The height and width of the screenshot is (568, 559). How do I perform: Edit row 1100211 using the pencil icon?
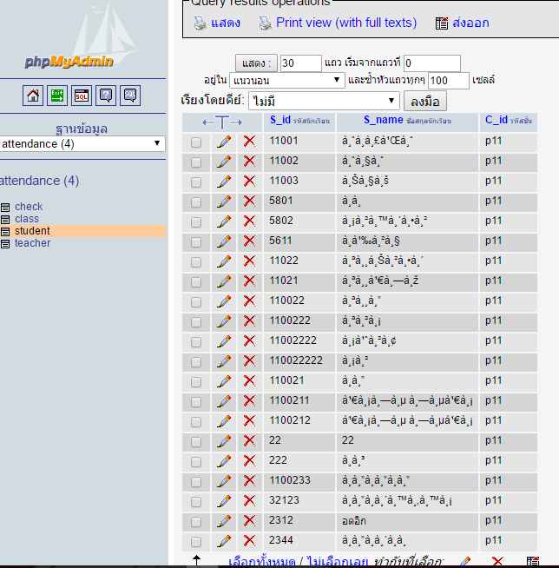(224, 400)
